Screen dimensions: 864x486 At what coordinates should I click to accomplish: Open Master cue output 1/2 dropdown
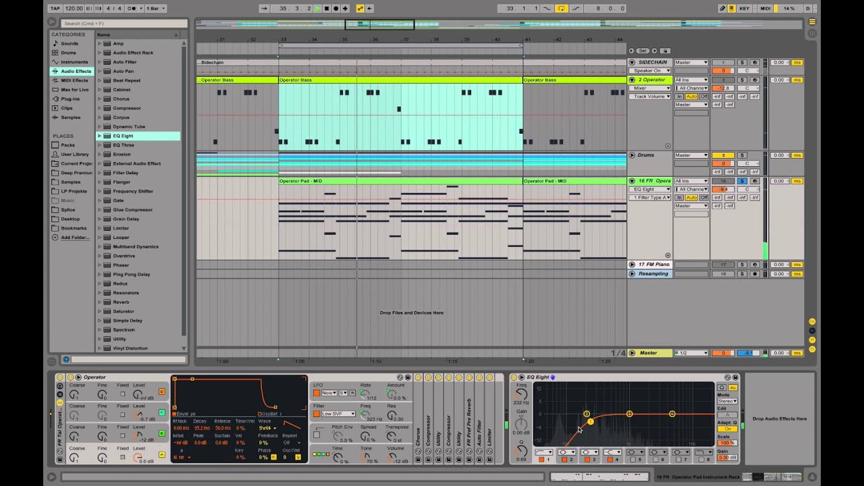point(691,353)
